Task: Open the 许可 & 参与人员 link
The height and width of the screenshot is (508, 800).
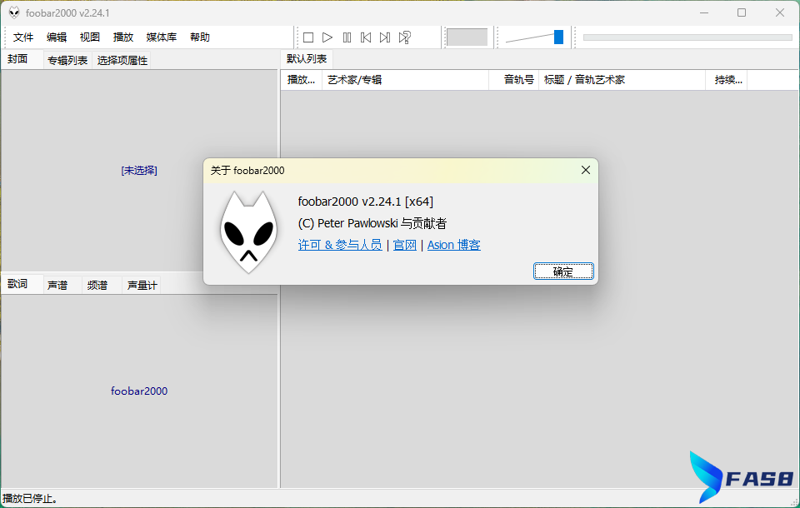Action: coord(340,245)
